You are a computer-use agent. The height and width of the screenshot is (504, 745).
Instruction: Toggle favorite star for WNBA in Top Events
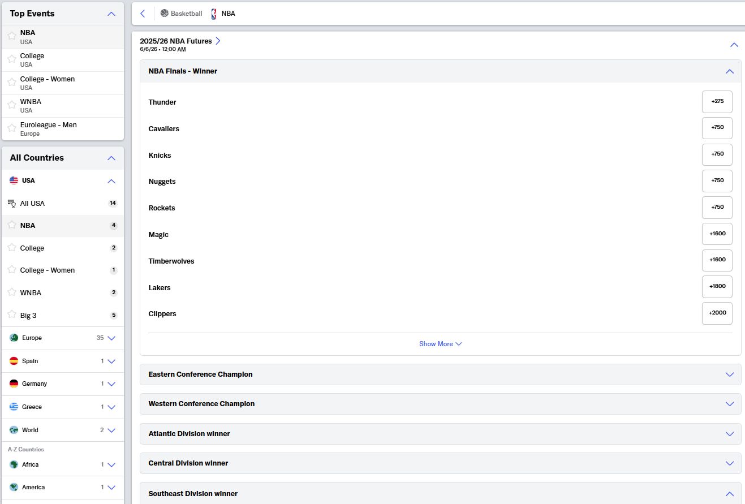(12, 105)
